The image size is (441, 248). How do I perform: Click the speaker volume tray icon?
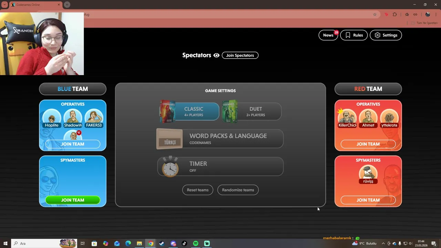click(410, 244)
